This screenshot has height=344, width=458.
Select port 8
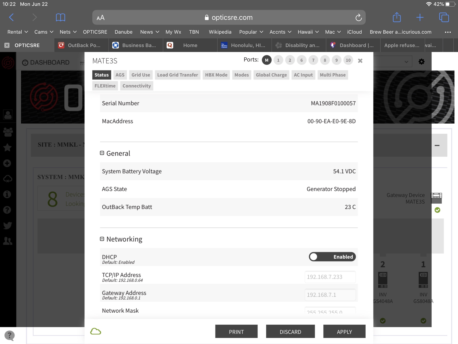tap(325, 60)
